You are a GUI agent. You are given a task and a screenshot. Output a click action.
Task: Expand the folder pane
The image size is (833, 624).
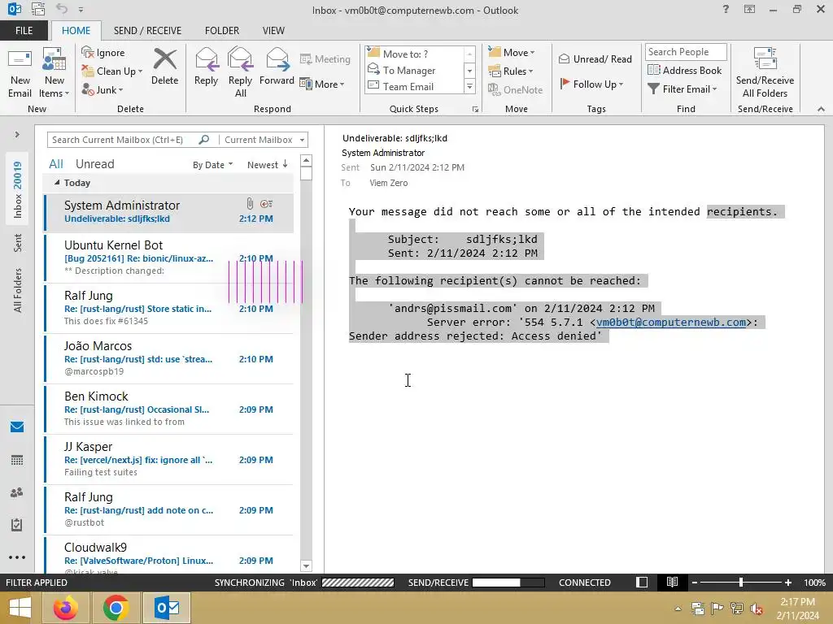click(17, 135)
